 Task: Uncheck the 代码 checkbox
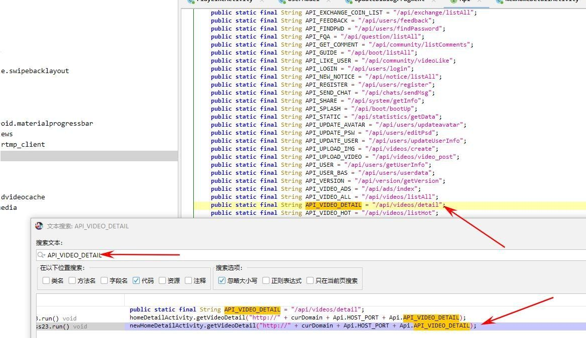[x=136, y=280]
